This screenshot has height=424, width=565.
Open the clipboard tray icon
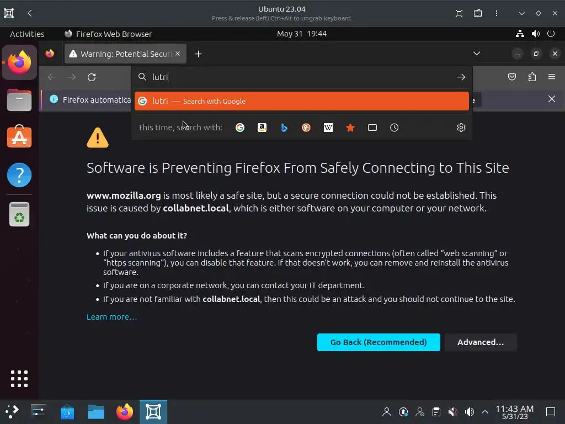(x=436, y=412)
